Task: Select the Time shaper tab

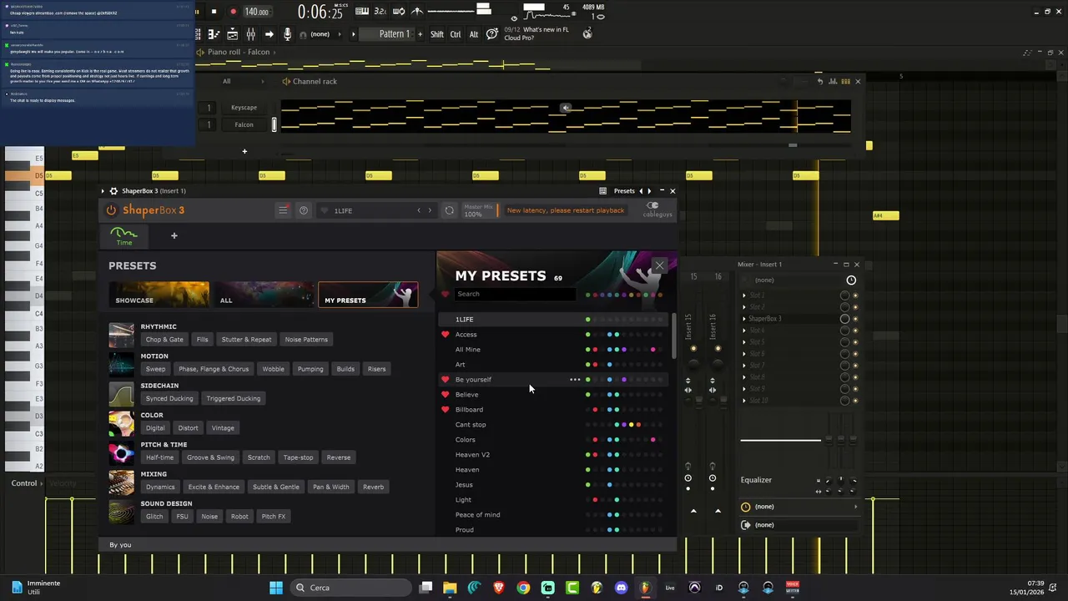Action: click(x=123, y=236)
